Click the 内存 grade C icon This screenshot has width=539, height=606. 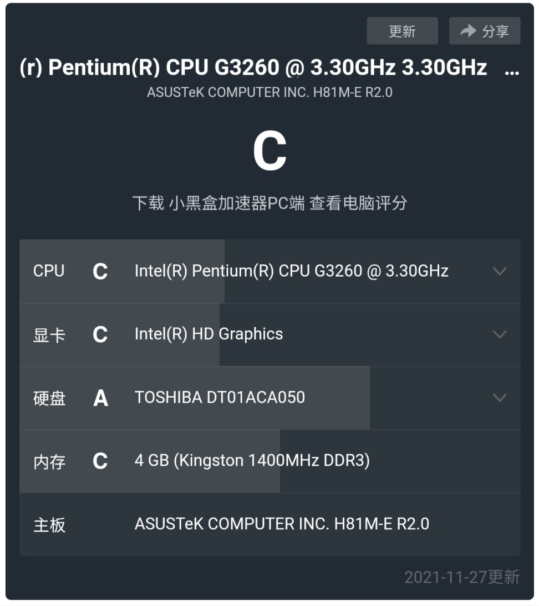(100, 461)
